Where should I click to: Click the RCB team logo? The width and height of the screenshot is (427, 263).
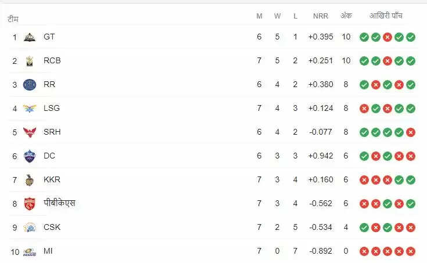tap(30, 60)
